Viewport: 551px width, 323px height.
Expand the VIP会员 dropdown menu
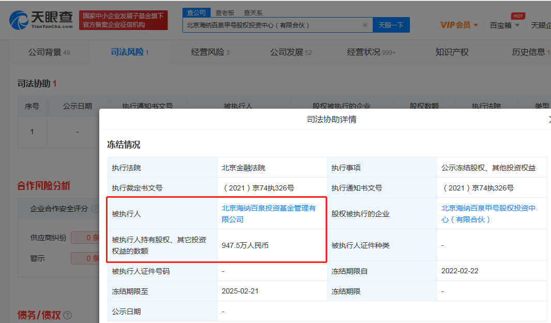click(x=459, y=25)
